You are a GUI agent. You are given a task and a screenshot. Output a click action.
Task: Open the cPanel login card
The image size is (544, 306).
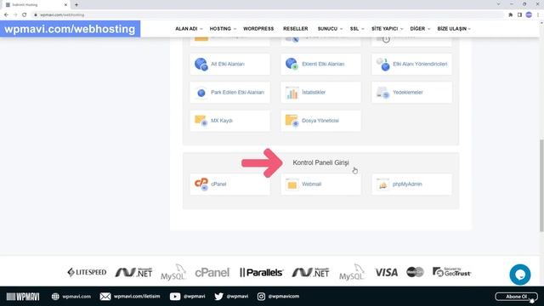(229, 184)
